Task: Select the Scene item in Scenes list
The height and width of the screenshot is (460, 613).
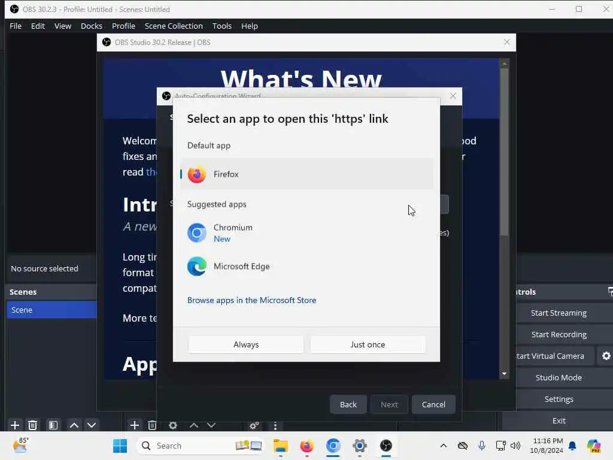Action: [x=51, y=310]
